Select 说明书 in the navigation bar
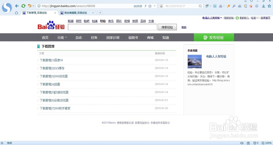 [133, 38]
